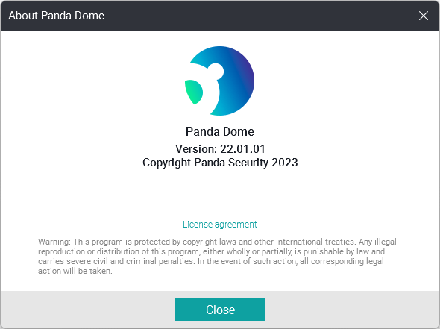Image resolution: width=440 pixels, height=329 pixels.
Task: Click the teal Close button
Action: pyautogui.click(x=220, y=310)
